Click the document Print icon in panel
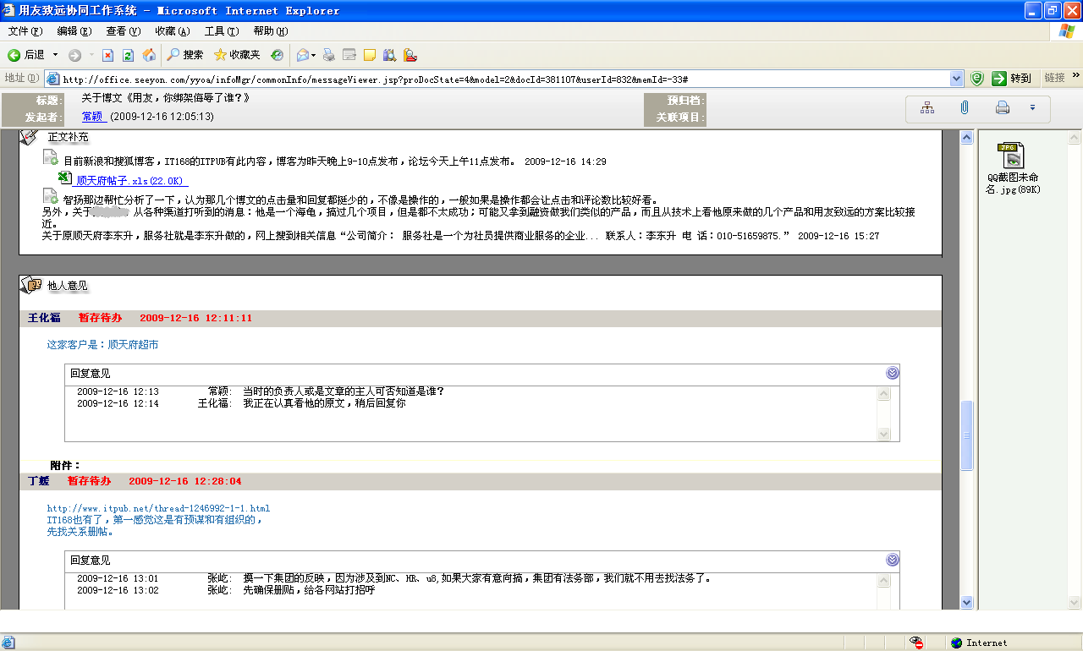Screen dimensions: 1083x651 coord(1003,107)
